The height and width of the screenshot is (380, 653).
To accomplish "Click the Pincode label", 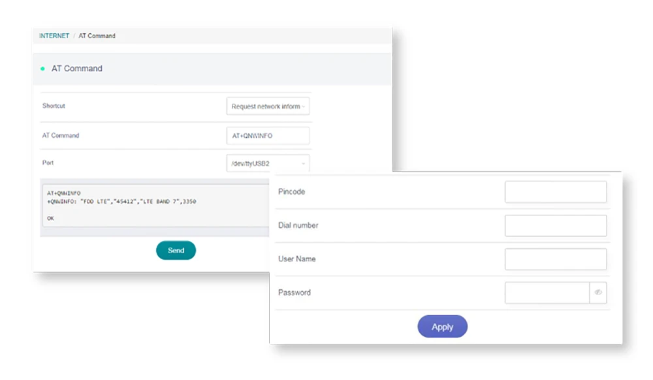I will (291, 192).
